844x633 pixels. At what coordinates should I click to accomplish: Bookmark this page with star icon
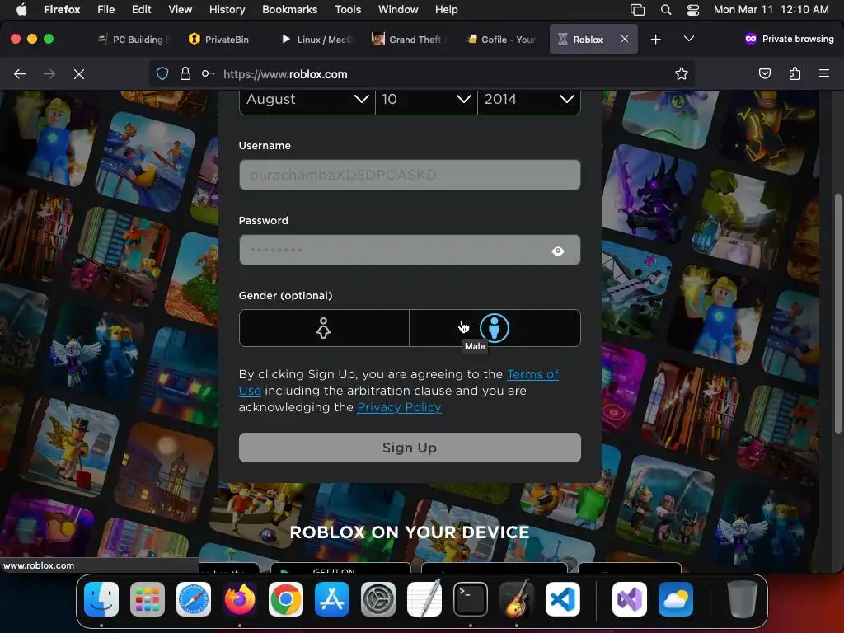pyautogui.click(x=682, y=73)
